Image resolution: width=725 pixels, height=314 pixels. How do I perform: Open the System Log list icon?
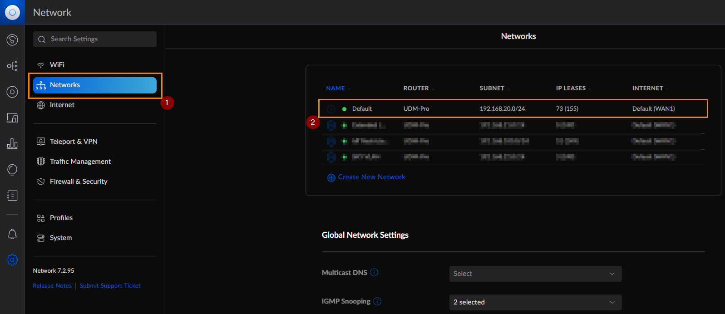12,196
